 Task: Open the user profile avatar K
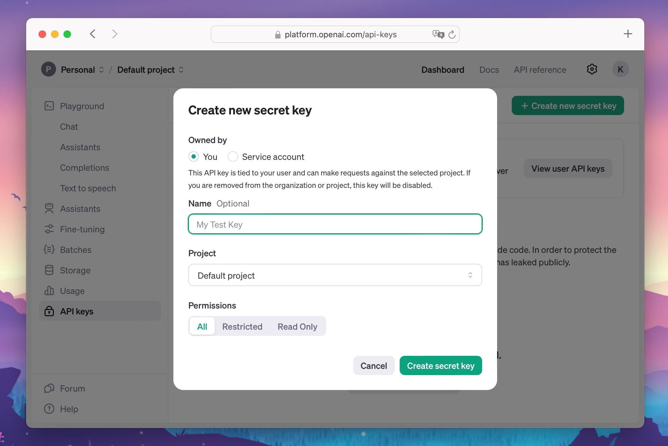[620, 69]
